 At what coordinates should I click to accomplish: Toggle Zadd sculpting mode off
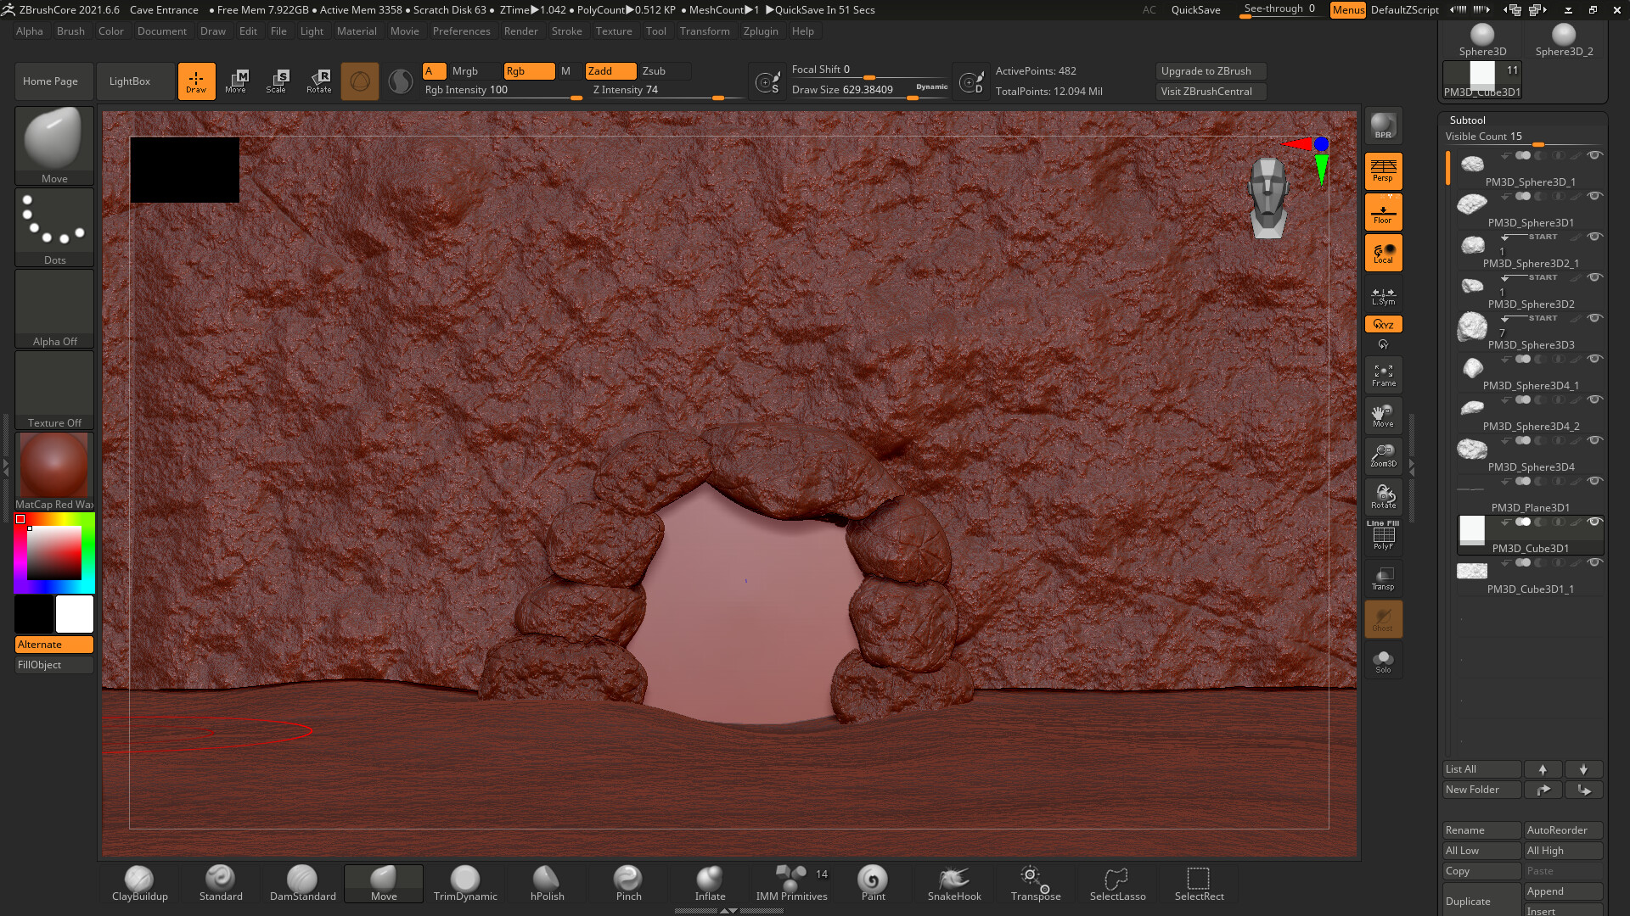610,71
